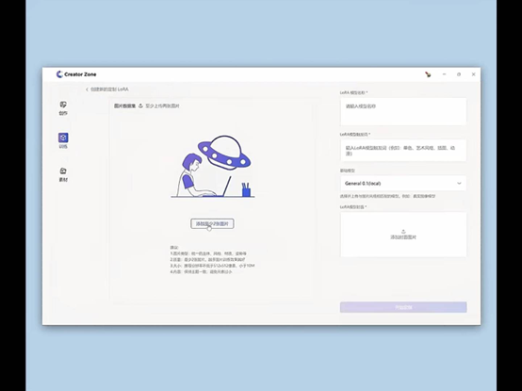Go back using the chevron before 创建新的定制 LoRA
The image size is (522, 391).
pos(88,90)
